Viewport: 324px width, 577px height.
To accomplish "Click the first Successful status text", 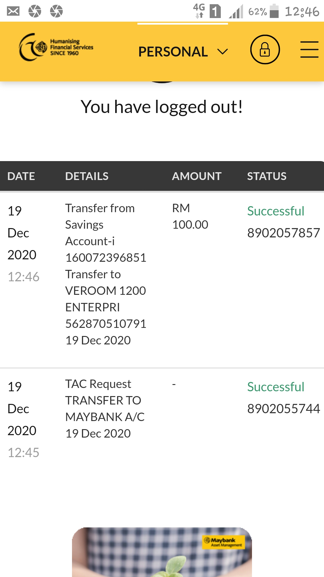I will pos(276,211).
